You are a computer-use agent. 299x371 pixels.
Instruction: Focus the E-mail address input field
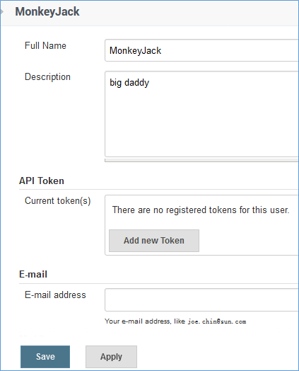[201, 299]
